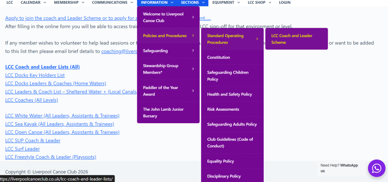Expand Welcome to Liverpool Canoe Club submenu

click(168, 17)
